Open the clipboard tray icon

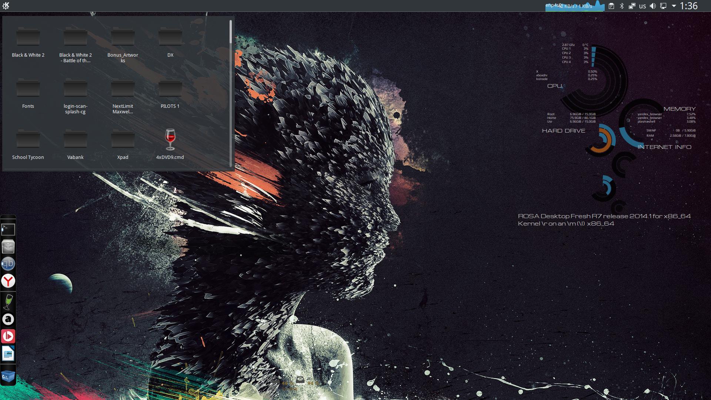tap(611, 6)
